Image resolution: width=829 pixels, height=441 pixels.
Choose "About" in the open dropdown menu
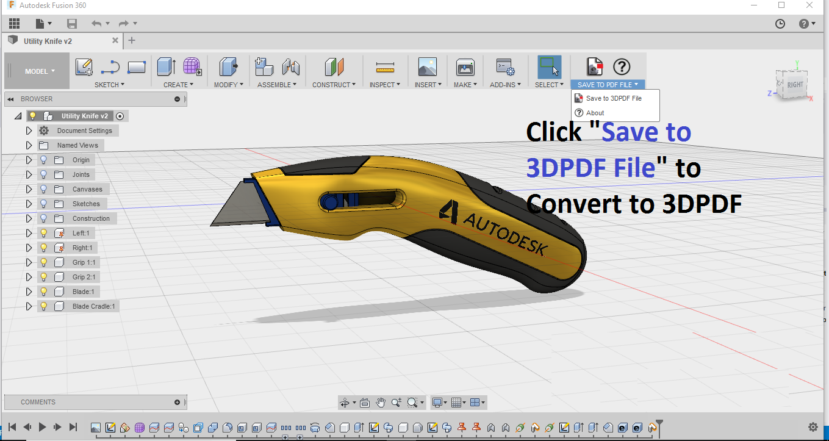coord(615,113)
